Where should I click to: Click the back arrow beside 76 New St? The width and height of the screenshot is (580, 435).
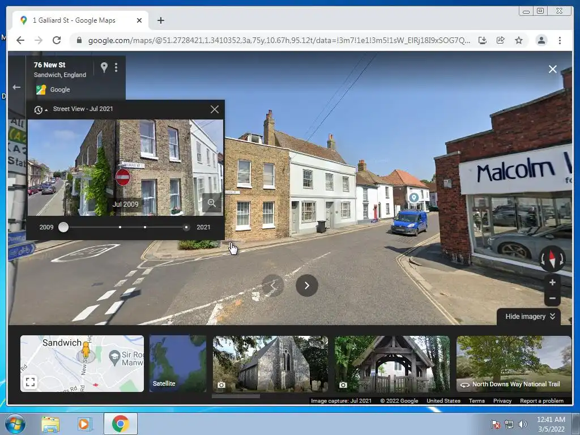click(16, 87)
